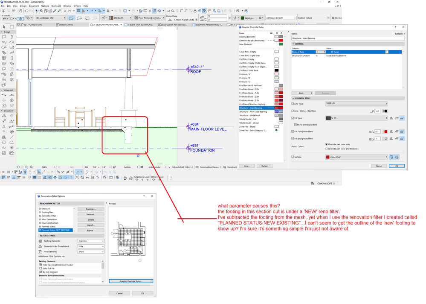Image resolution: width=426 pixels, height=304 pixels.
Task: Click the Undo arrow in toolbar
Action: 26,11
